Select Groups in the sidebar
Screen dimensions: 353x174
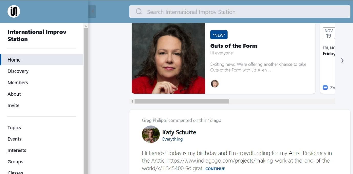click(15, 162)
